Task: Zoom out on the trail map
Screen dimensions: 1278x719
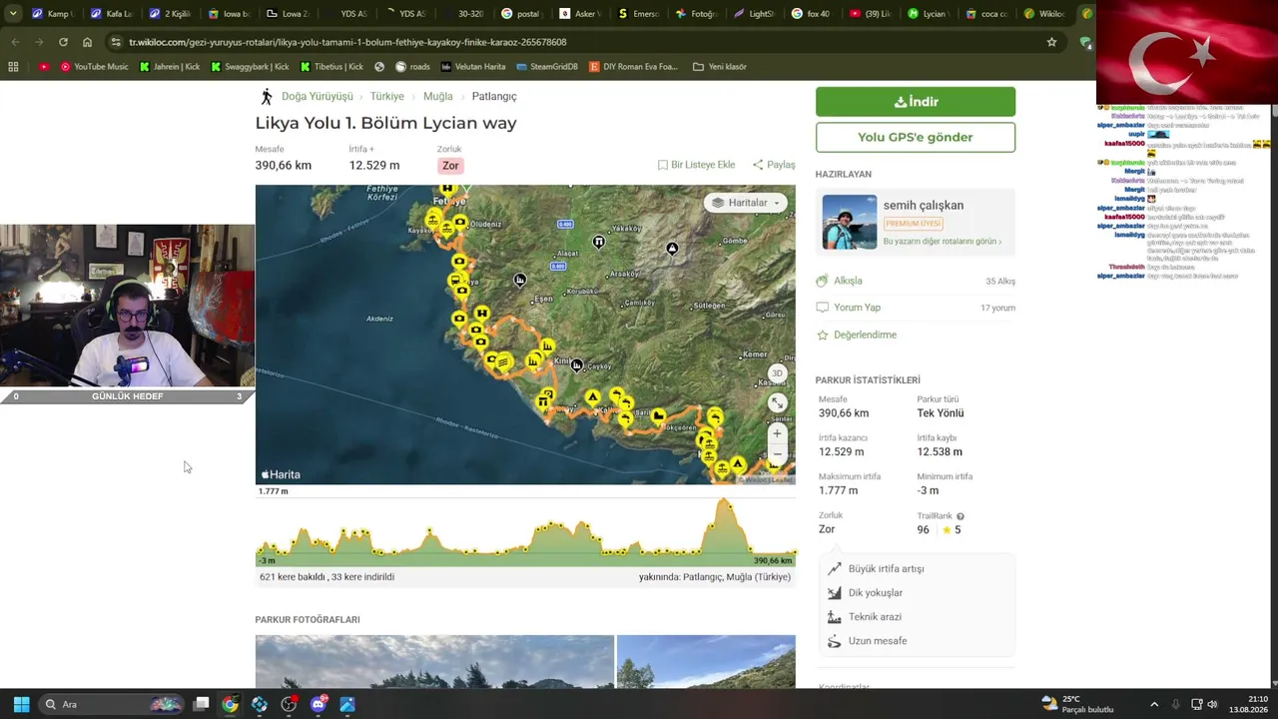Action: 777,454
